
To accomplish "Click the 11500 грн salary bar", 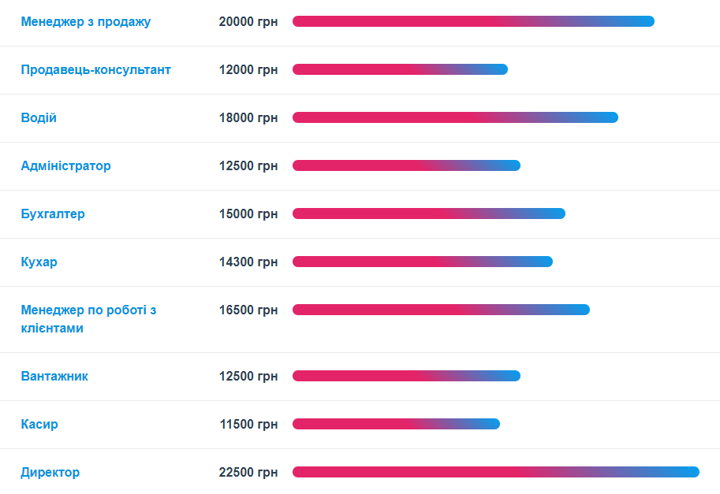I will pyautogui.click(x=396, y=424).
